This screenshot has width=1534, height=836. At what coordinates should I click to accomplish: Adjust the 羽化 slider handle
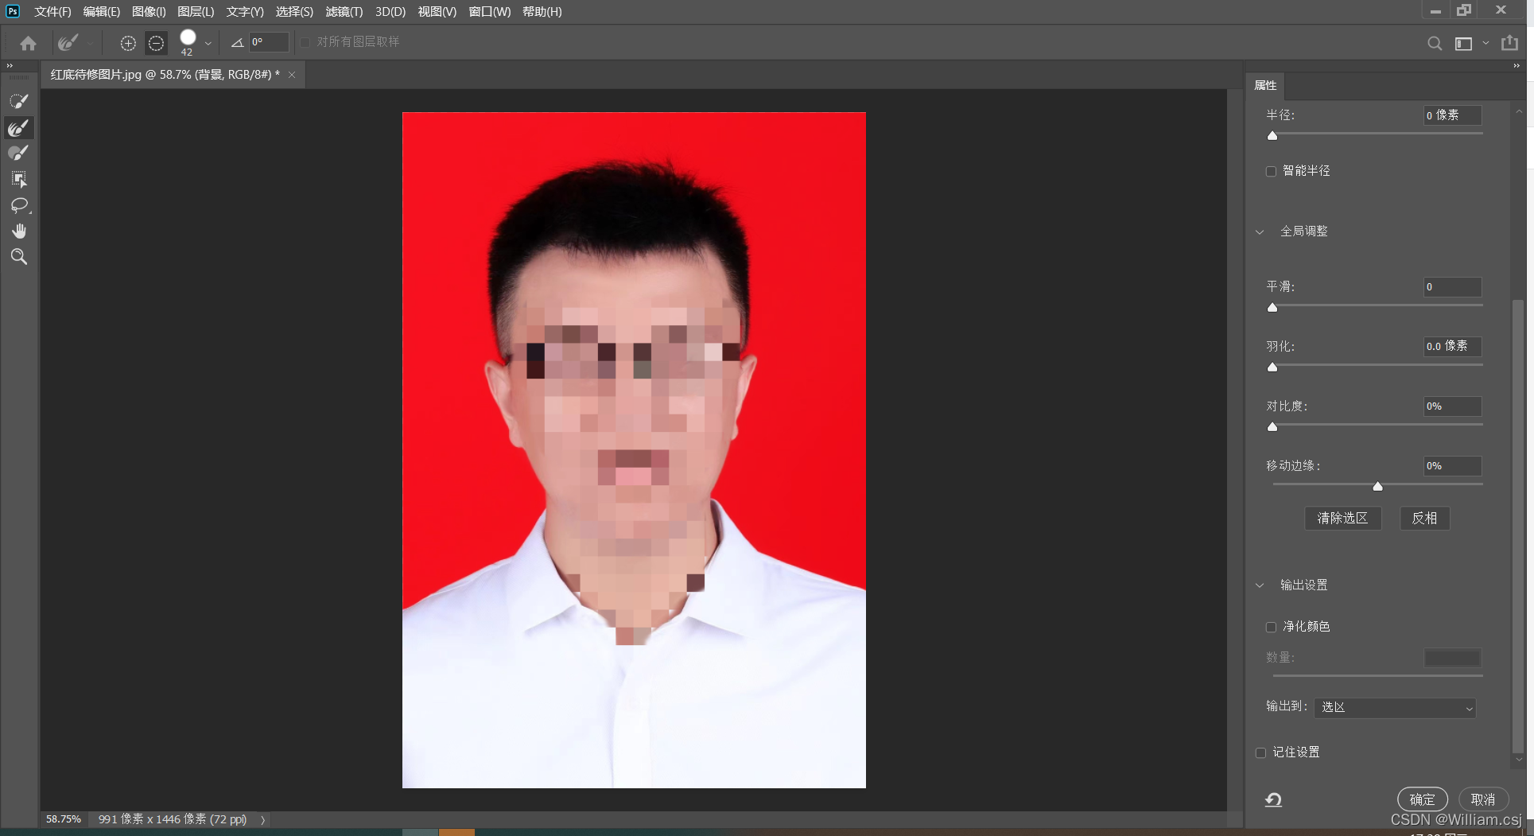coord(1272,367)
